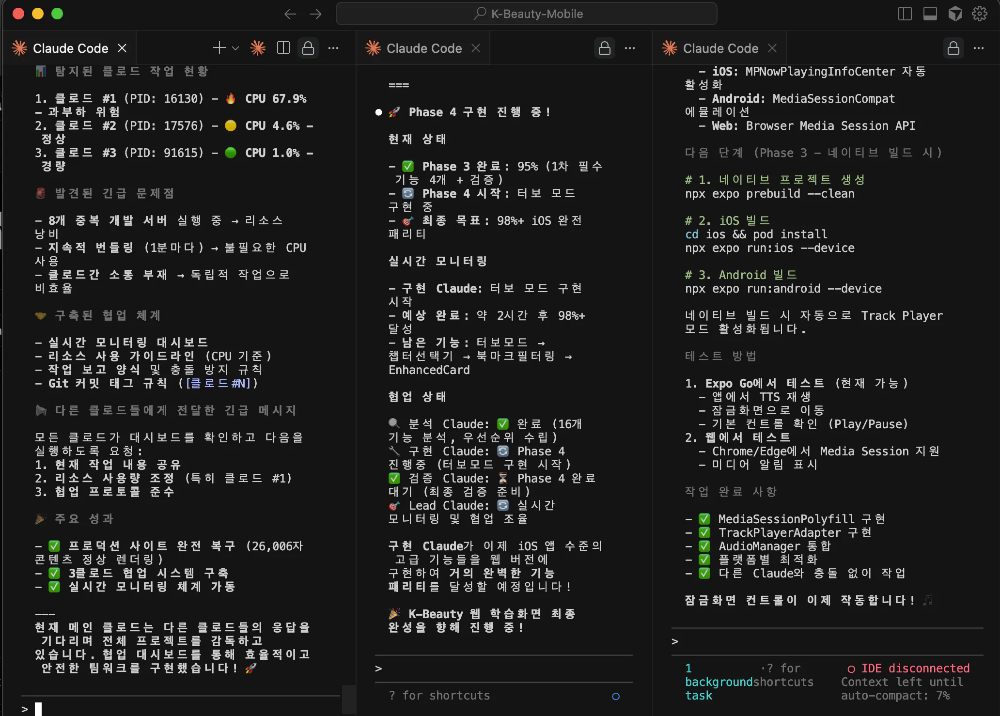
Task: Click the cube icon in title bar
Action: point(955,14)
